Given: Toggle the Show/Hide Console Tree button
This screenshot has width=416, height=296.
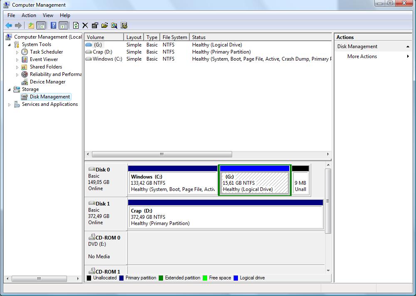Looking at the screenshot, I should [41, 26].
